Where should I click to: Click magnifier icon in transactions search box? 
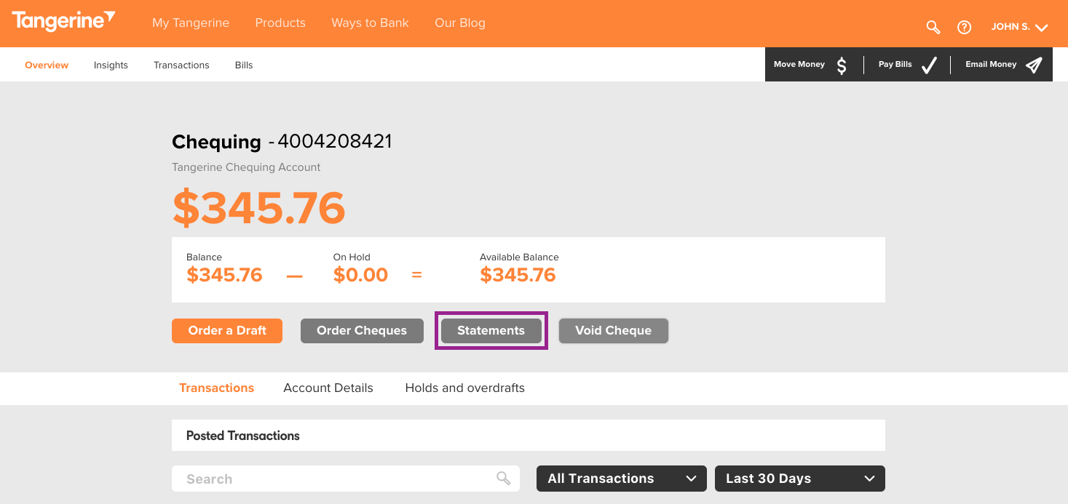coord(503,478)
